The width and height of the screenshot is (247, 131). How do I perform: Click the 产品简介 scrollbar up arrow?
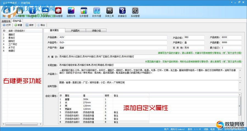[240, 70]
